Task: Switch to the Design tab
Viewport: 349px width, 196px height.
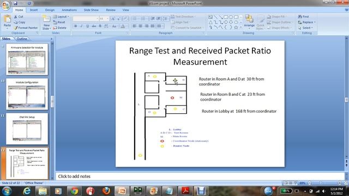Action: pos(50,10)
